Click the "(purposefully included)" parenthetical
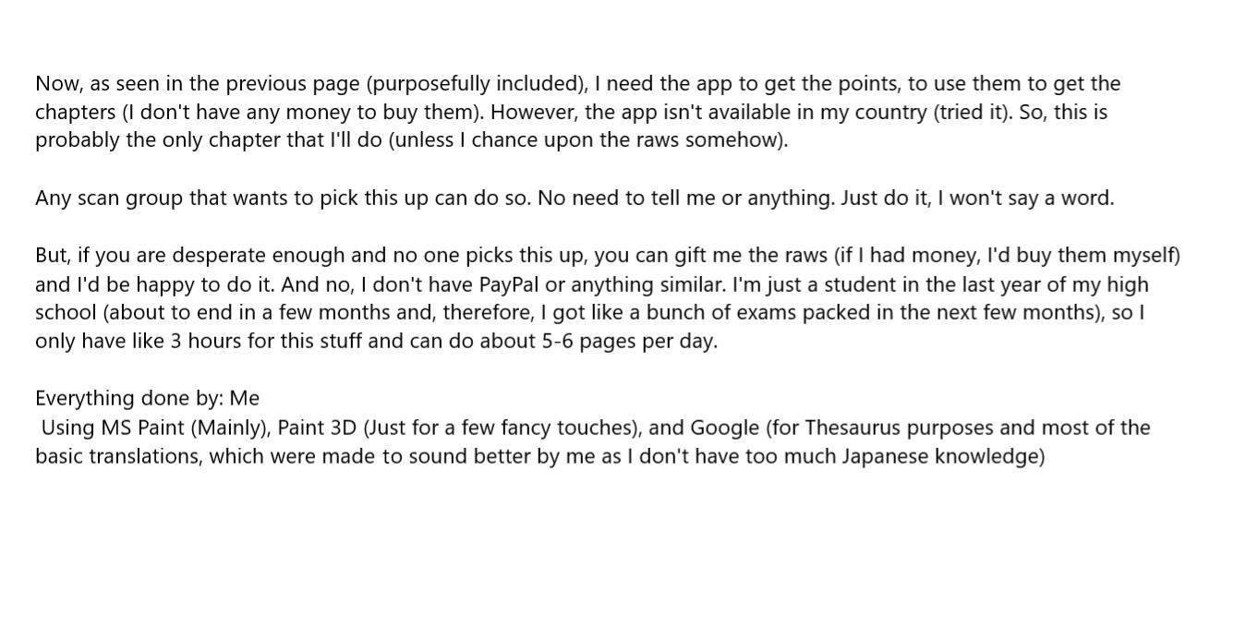This screenshot has width=1247, height=627. pyautogui.click(x=477, y=83)
